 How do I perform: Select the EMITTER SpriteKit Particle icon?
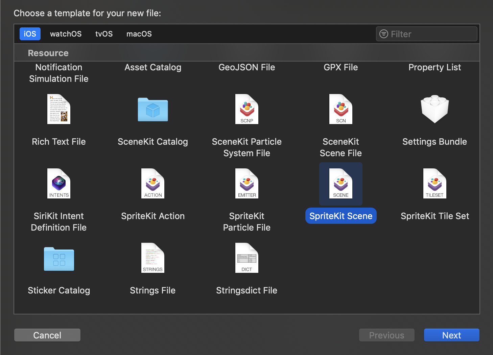247,184
